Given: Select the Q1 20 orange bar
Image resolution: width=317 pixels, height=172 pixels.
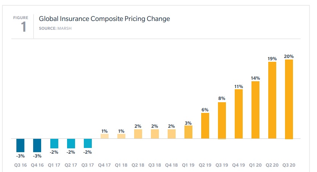Looking at the screenshot, I should [255, 110].
